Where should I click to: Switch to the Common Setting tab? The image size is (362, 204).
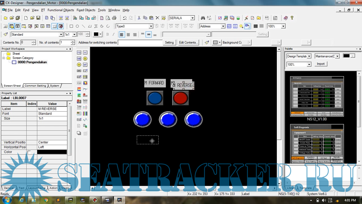click(x=35, y=86)
